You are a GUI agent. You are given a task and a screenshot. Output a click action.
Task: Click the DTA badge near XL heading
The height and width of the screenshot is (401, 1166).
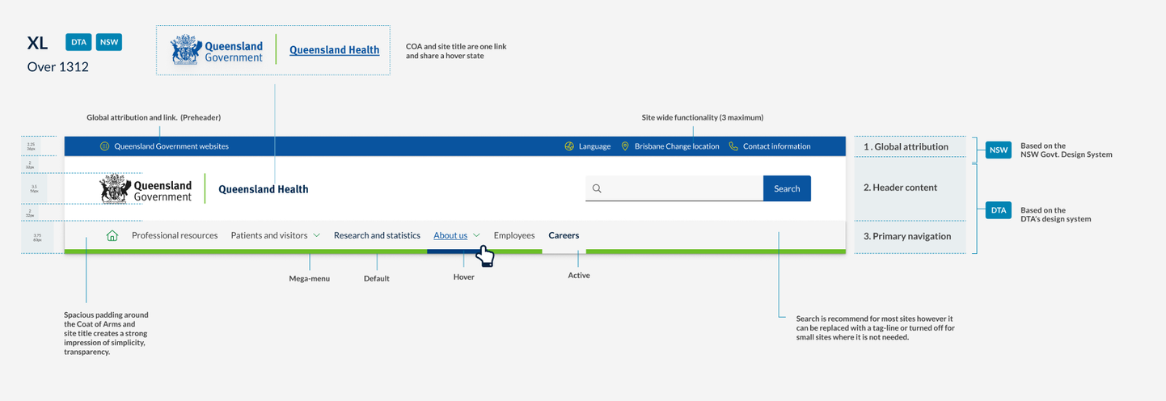click(78, 42)
